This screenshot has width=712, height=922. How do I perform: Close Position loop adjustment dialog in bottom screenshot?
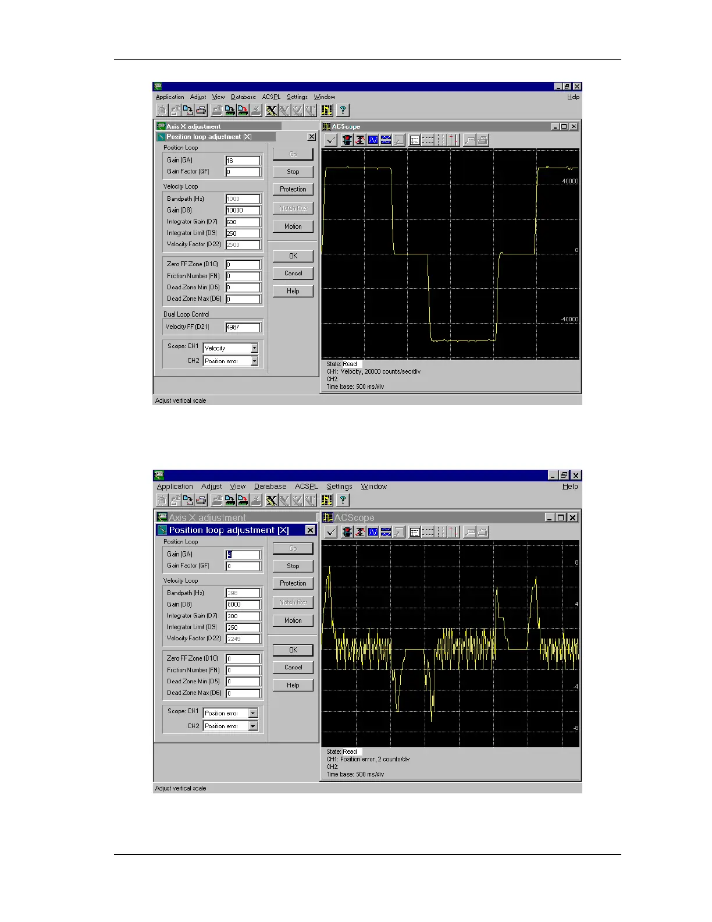point(311,530)
